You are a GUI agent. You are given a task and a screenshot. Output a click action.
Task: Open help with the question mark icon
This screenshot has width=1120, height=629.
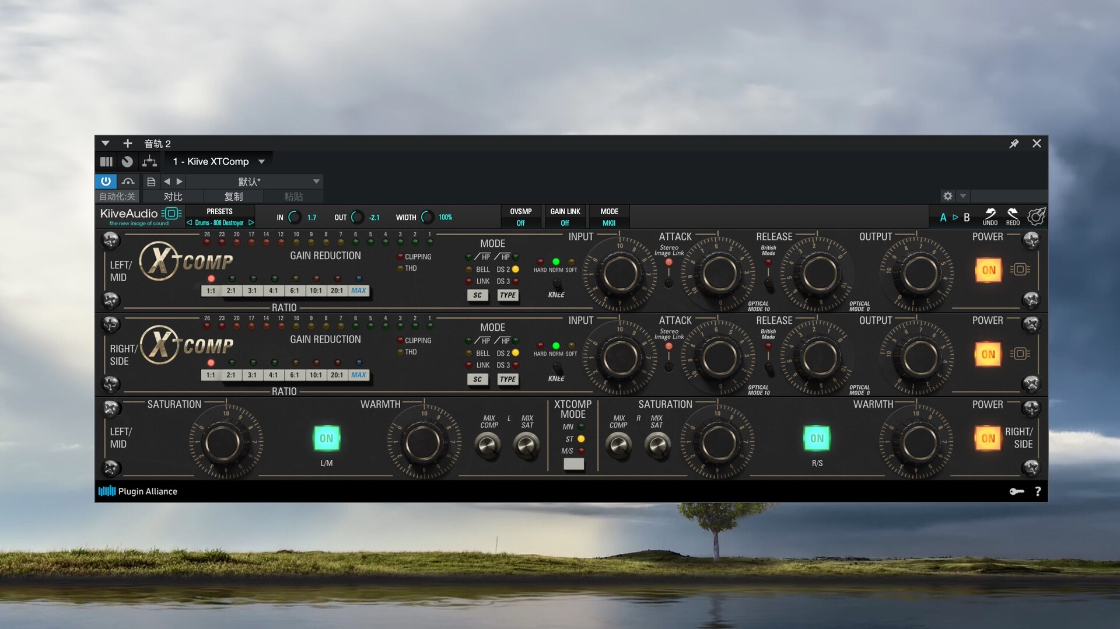point(1038,491)
